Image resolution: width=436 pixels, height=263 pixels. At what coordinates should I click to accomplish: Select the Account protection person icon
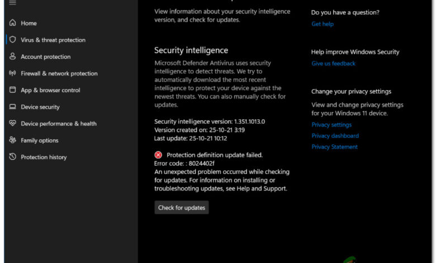[x=13, y=57]
